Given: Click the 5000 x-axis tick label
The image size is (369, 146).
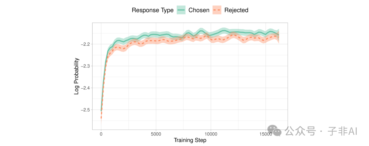Looking at the screenshot, I should (x=156, y=134).
